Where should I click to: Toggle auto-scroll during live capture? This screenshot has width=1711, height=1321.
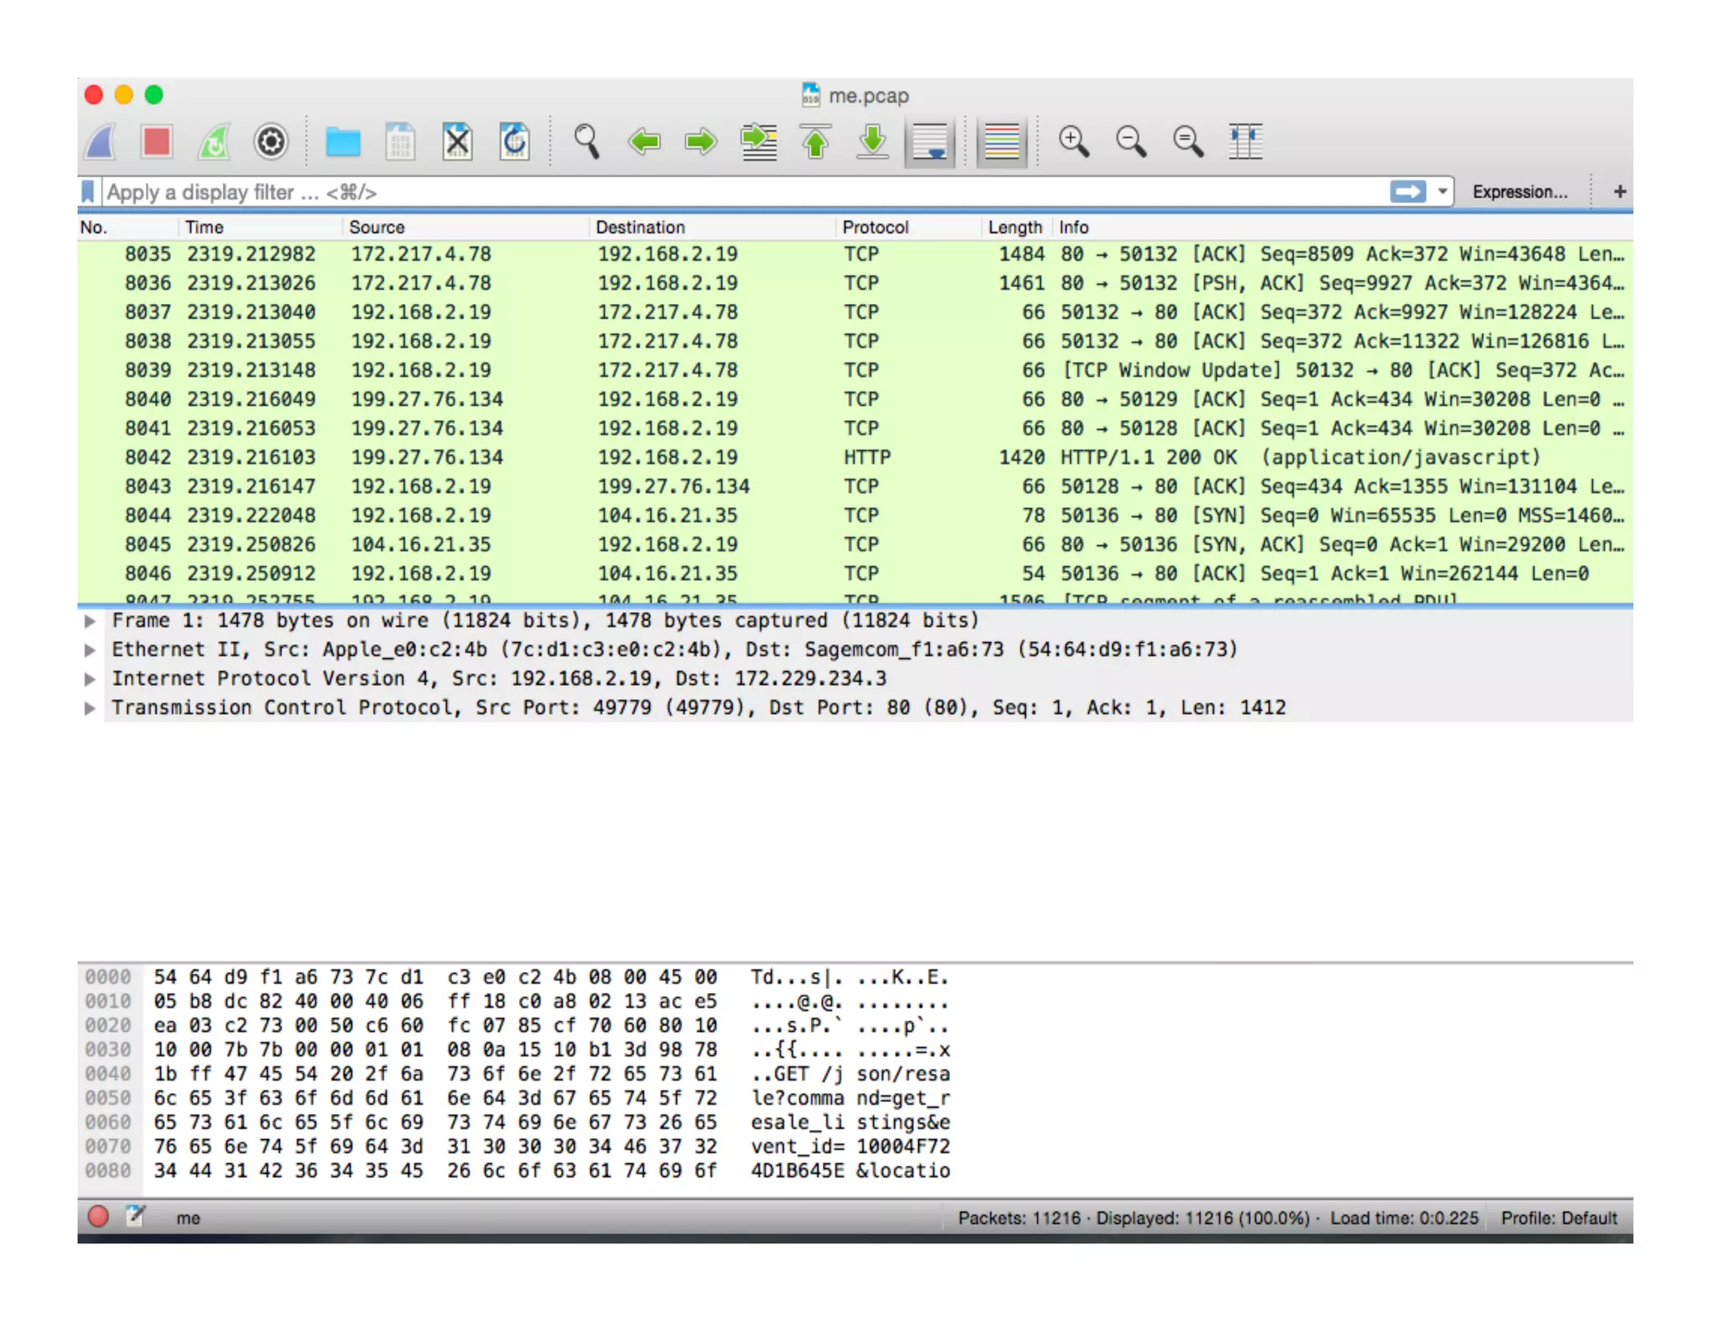[x=929, y=141]
